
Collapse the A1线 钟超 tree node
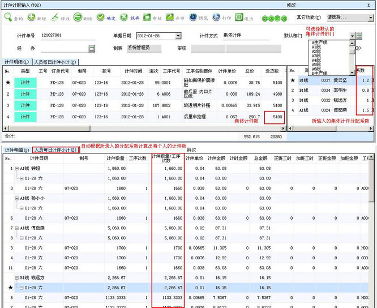17,169
